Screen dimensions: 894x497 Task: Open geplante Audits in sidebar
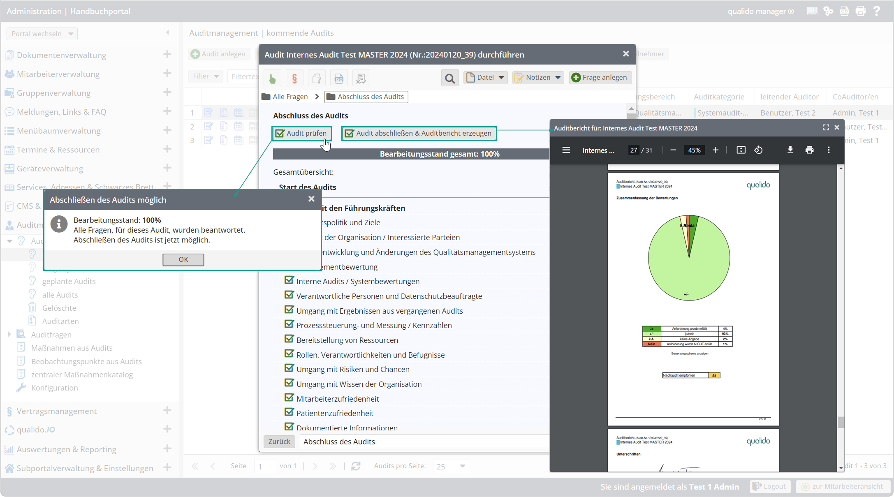click(69, 282)
